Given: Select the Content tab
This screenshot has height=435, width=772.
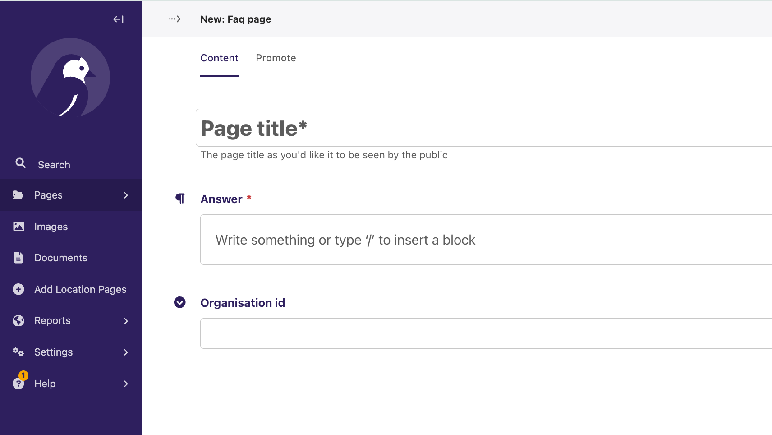Looking at the screenshot, I should point(219,58).
